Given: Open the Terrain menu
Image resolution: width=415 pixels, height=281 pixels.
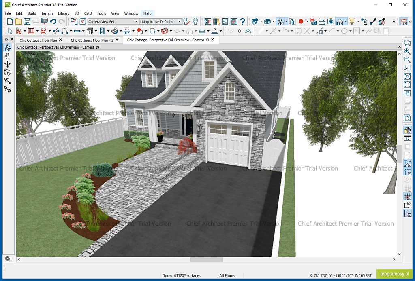Looking at the screenshot, I should click(47, 13).
